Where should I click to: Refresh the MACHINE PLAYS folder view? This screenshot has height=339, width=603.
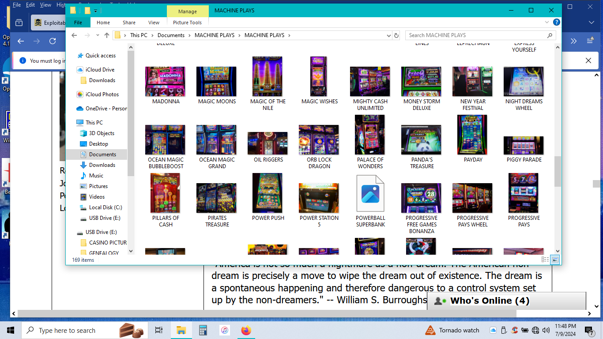point(396,35)
